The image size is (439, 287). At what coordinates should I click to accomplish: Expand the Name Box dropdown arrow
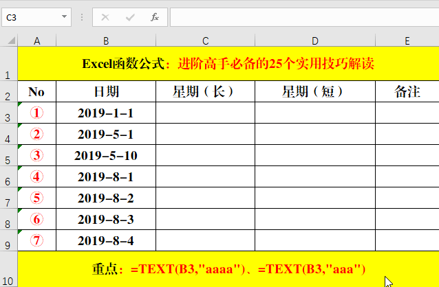click(65, 16)
